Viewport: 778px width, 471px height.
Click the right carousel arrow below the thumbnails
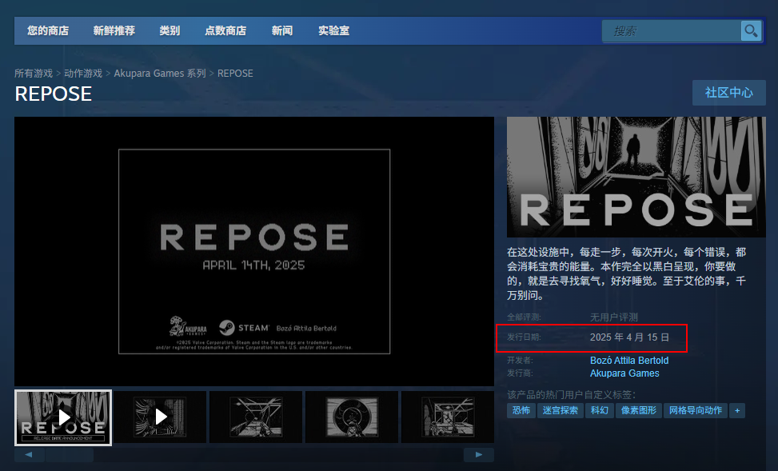(x=478, y=454)
